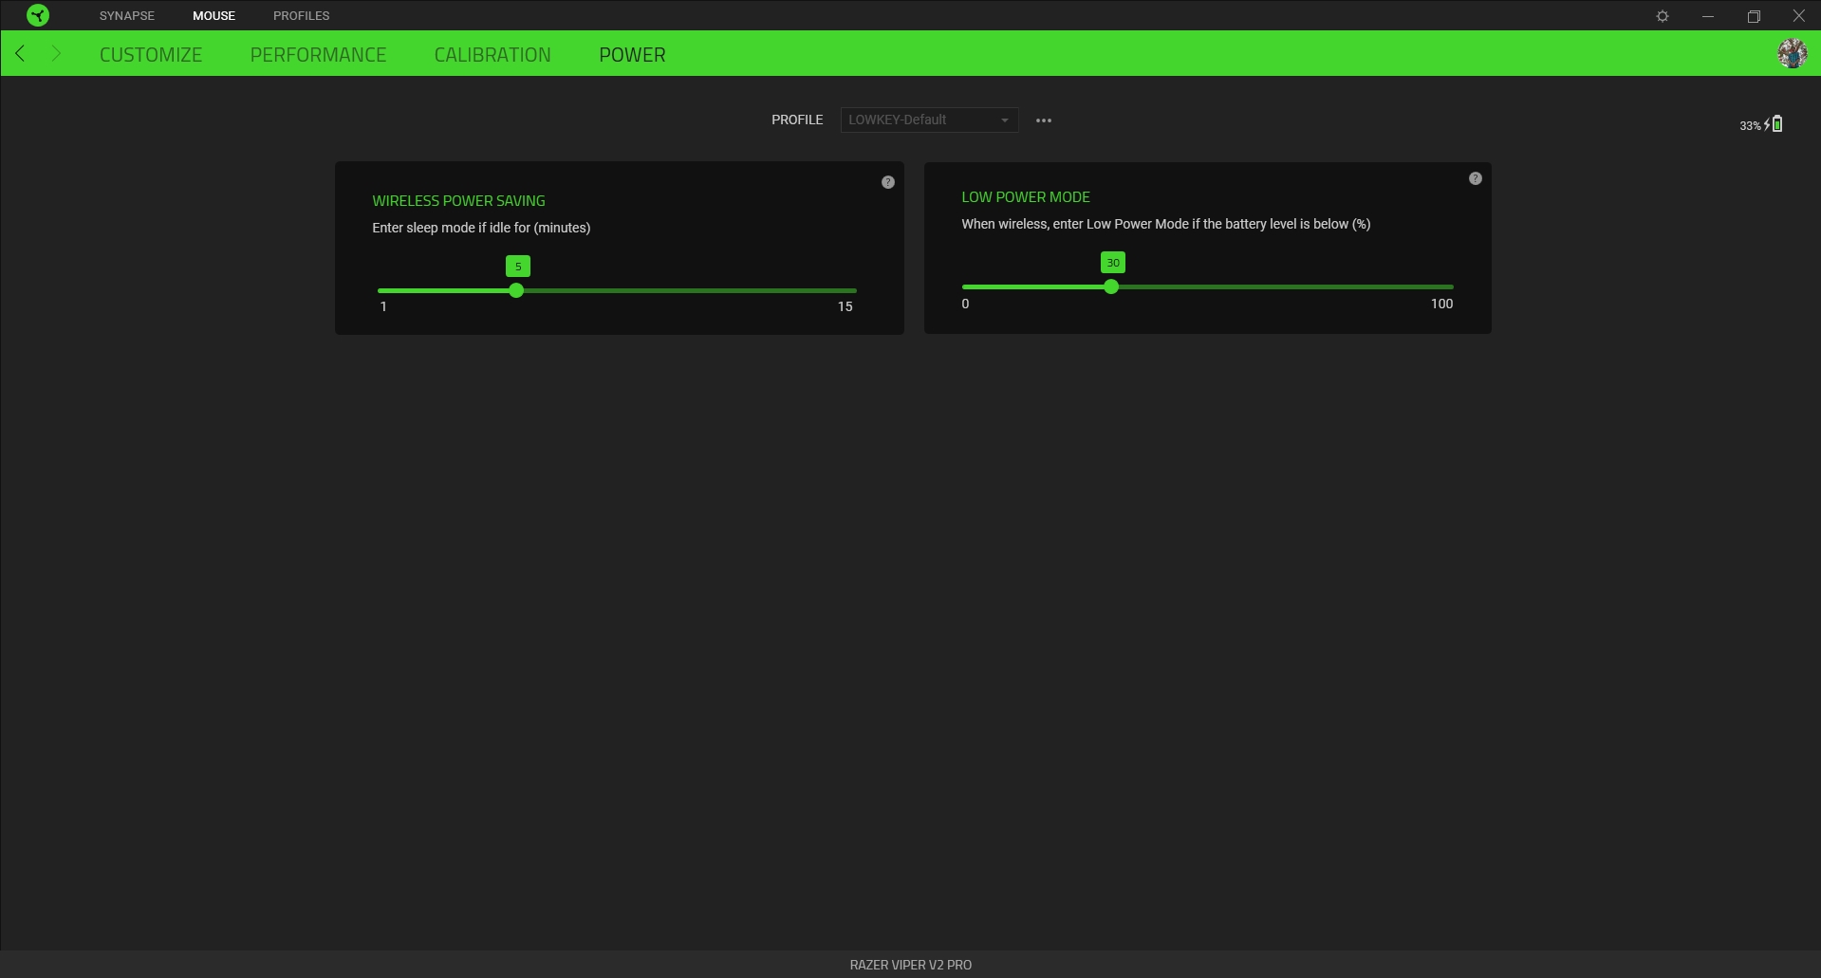Screen dimensions: 1821x978
Task: Expand the LOWKEY-Default profile dropdown
Action: tap(929, 120)
